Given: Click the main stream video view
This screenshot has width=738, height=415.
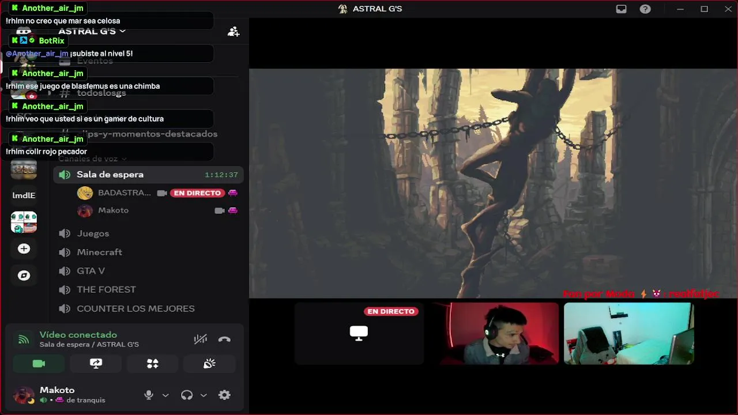Looking at the screenshot, I should (493, 183).
